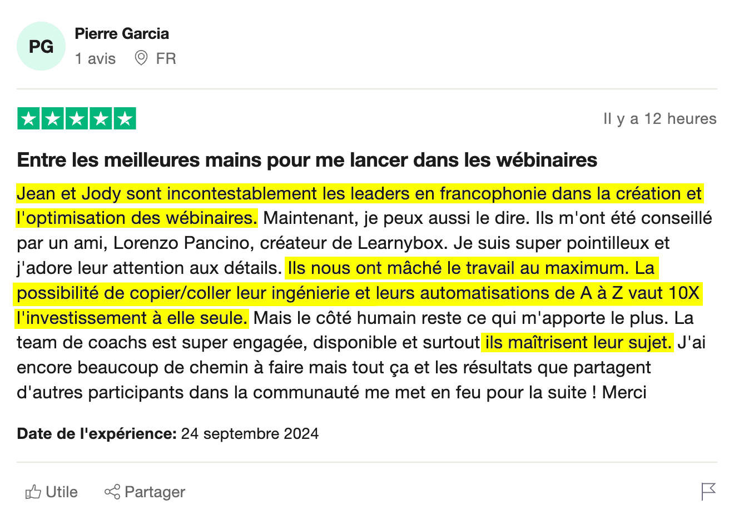This screenshot has height=520, width=734.
Task: Click the "Date de l'expérience" line
Action: click(x=167, y=434)
